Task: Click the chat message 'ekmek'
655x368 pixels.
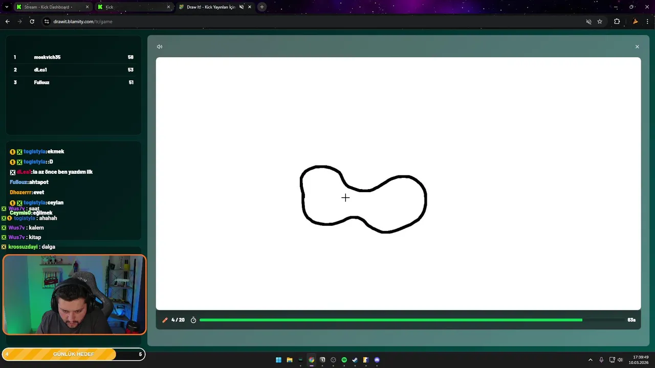Action: (56, 152)
